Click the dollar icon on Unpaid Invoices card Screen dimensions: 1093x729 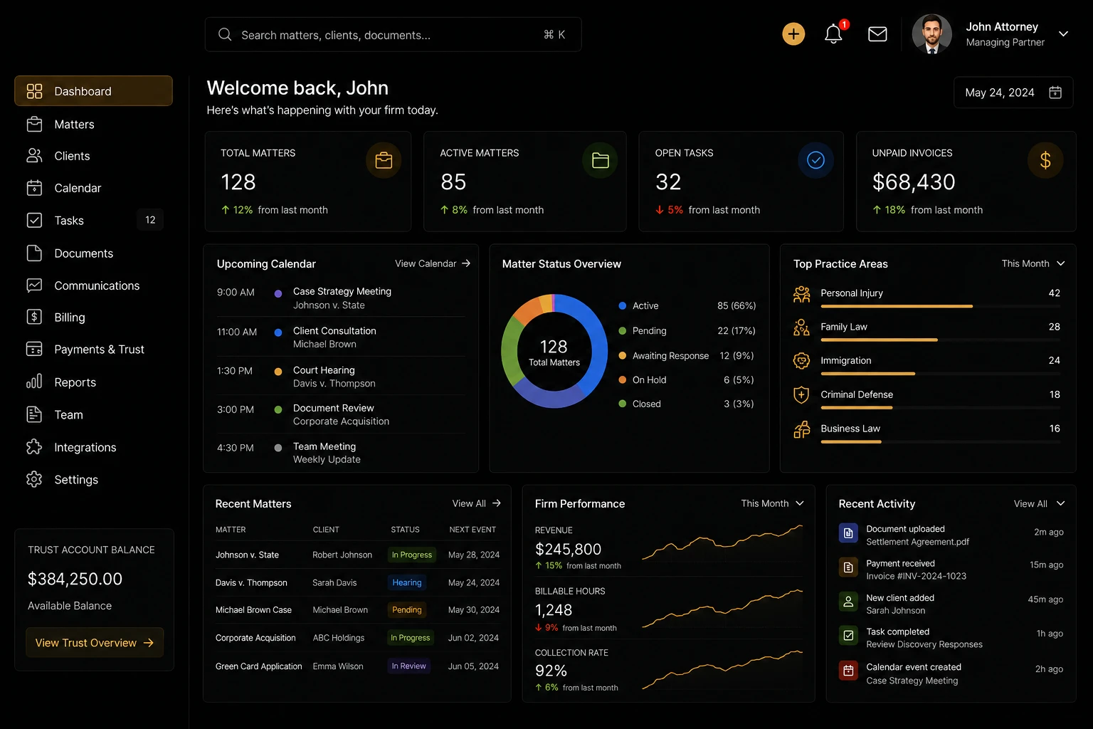[1045, 160]
